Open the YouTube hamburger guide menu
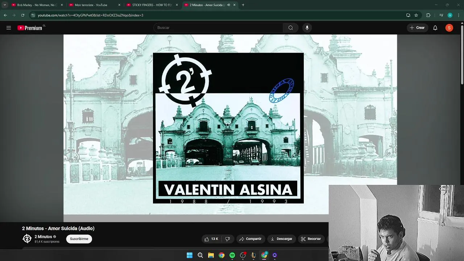This screenshot has height=261, width=464. pos(9,28)
